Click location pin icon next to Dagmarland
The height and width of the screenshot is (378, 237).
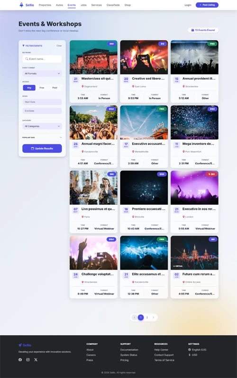[82, 86]
